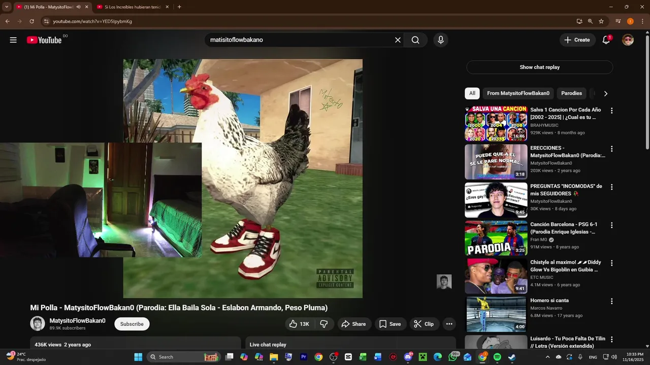Open Steam from the taskbar
This screenshot has width=650, height=365.
click(511, 357)
